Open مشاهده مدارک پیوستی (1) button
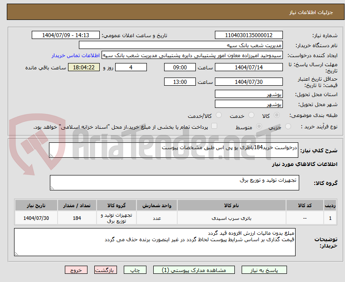Screen dimensions: 345x282 pos(194,270)
